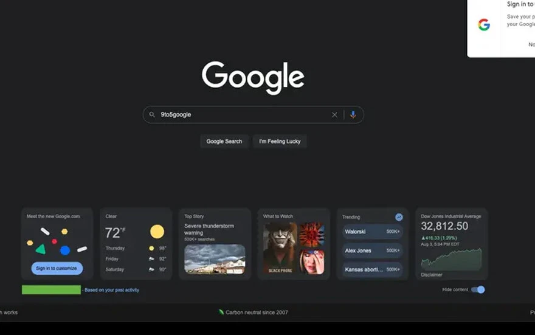The image size is (535, 335).
Task: Click Thursday's sunny weather icon
Action: point(151,248)
